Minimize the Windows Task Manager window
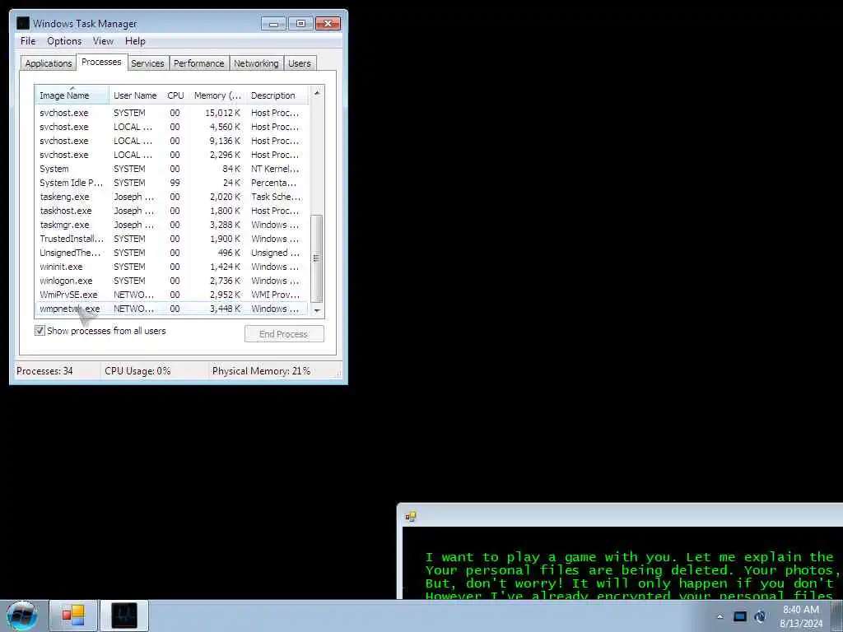Image resolution: width=843 pixels, height=632 pixels. pos(273,24)
